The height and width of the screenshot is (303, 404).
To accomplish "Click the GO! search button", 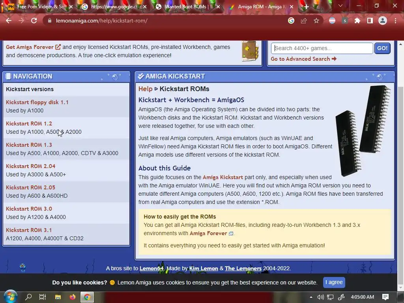I will pyautogui.click(x=382, y=48).
